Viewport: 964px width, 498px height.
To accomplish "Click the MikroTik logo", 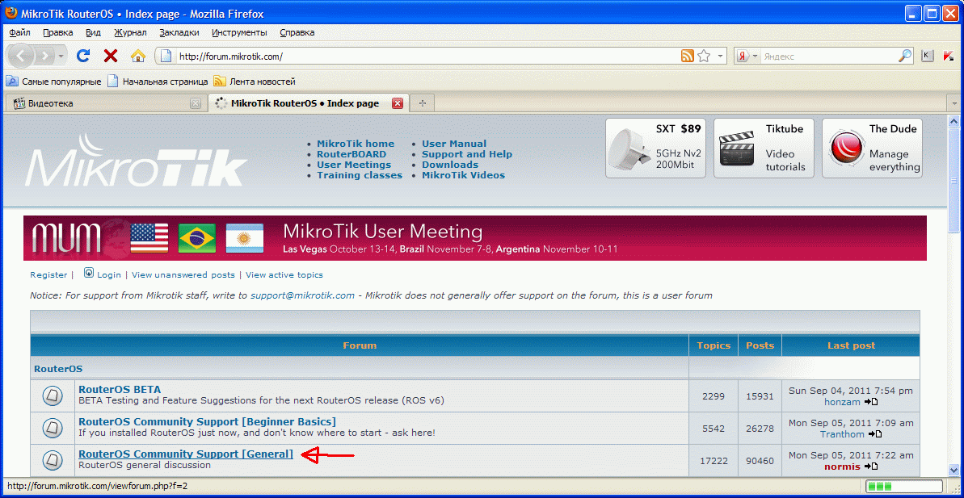I will (x=135, y=159).
